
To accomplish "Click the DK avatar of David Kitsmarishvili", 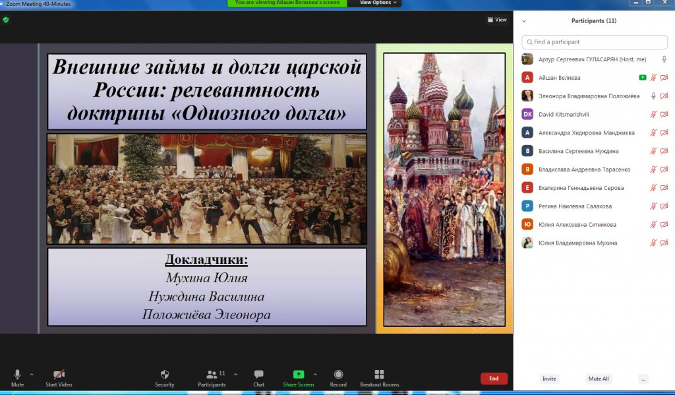I will (x=527, y=114).
